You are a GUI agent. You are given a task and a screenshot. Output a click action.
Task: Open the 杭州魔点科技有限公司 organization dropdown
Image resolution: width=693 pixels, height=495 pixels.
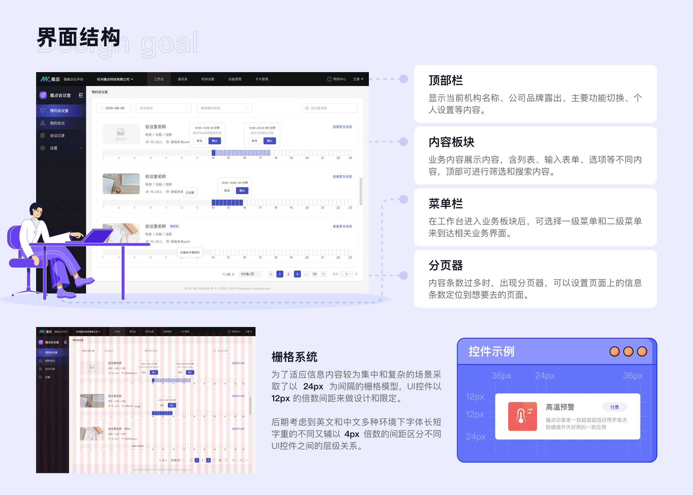click(115, 79)
